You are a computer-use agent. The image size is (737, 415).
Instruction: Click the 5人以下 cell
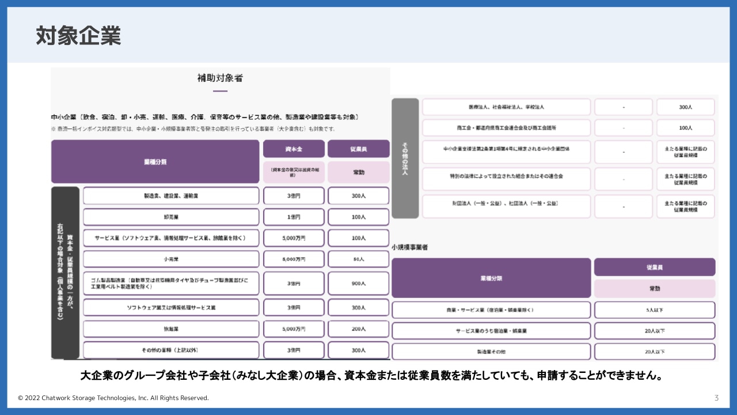coord(655,310)
